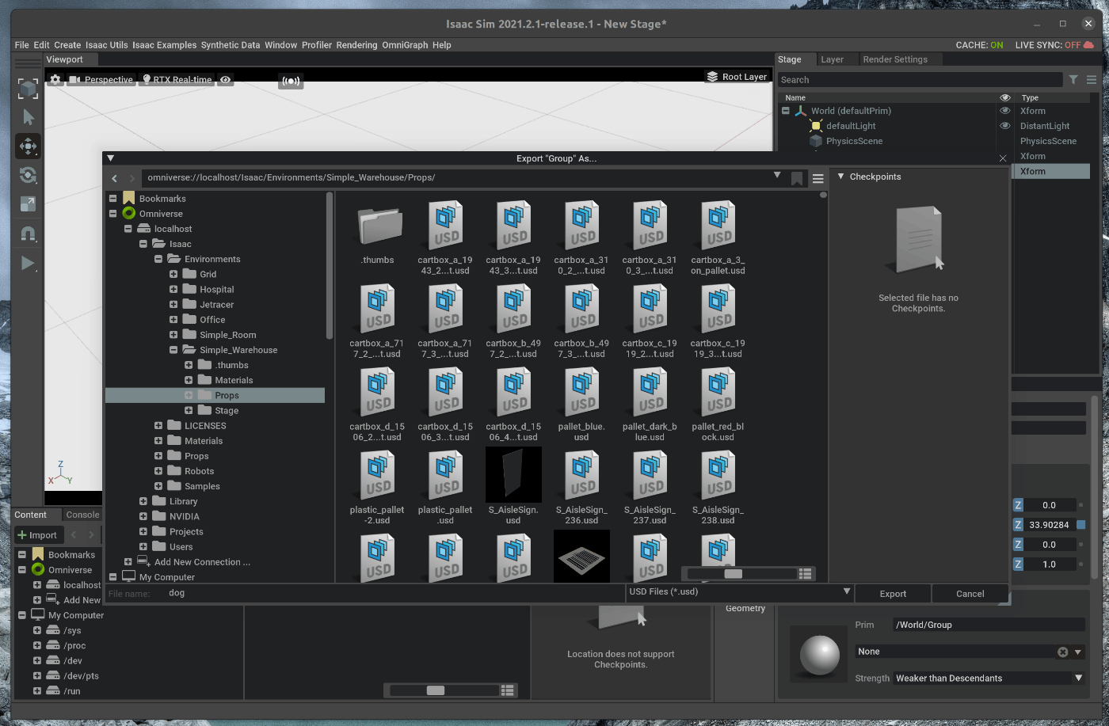Select the Materials folder under Simple_Warehouse
The height and width of the screenshot is (726, 1109).
click(234, 380)
